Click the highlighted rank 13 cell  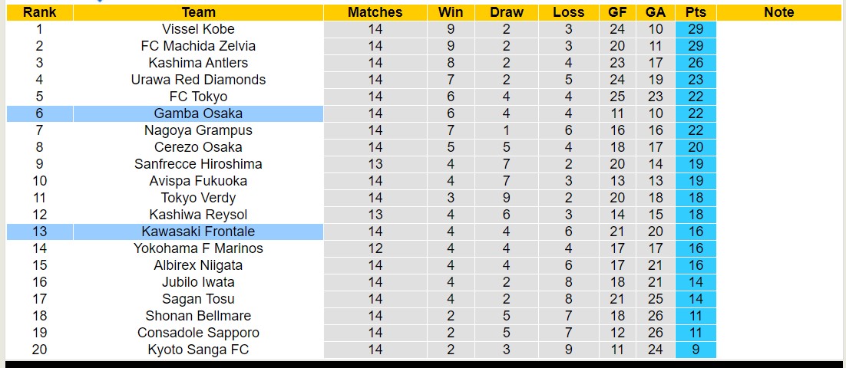point(40,232)
